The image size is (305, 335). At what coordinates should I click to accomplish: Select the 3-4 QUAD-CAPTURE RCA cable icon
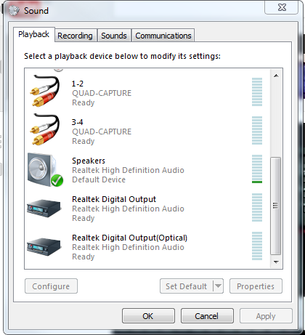tap(45, 129)
